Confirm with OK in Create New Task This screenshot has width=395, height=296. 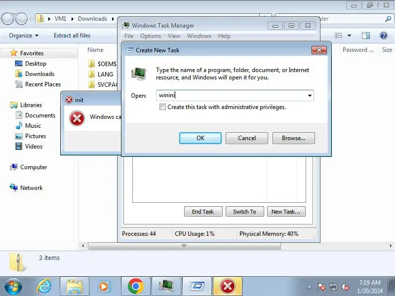(200, 138)
